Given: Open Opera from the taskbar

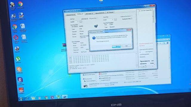Looking at the screenshot, I should point(52,97).
